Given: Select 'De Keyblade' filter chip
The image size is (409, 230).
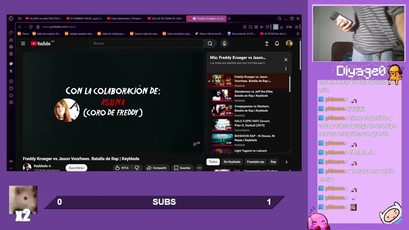Looking at the screenshot, I should (x=232, y=162).
